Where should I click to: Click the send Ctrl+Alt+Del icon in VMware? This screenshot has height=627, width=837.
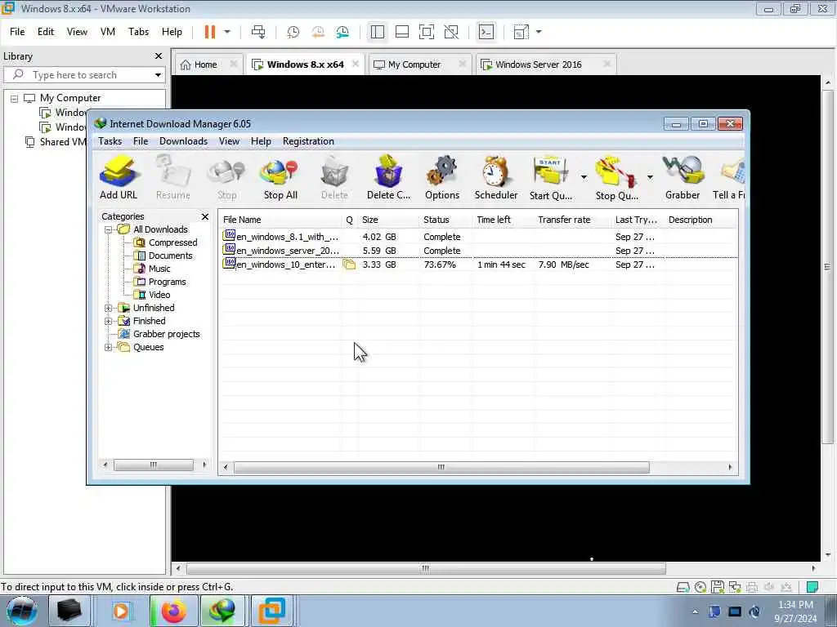pos(258,32)
